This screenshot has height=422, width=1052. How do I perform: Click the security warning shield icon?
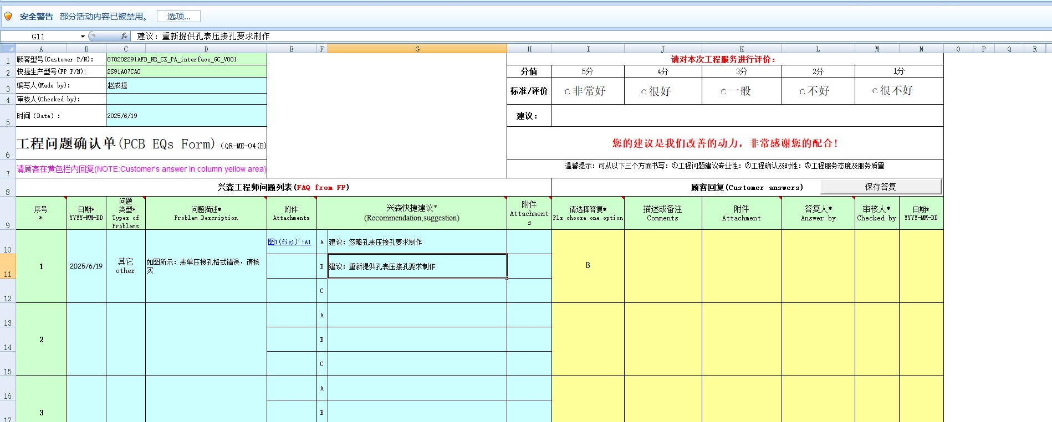tap(8, 16)
